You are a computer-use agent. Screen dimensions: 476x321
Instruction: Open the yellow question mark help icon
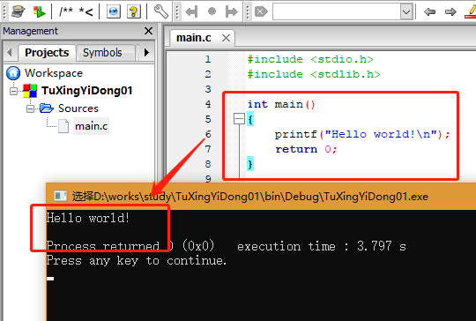[134, 11]
